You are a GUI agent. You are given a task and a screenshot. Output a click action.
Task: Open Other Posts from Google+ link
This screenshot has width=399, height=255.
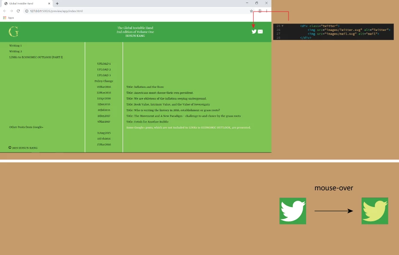tap(26, 127)
